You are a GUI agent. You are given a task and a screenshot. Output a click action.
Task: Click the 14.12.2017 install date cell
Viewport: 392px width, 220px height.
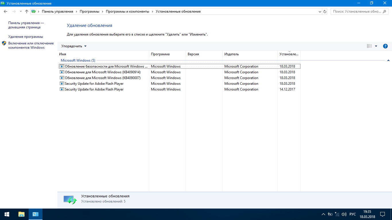[287, 89]
